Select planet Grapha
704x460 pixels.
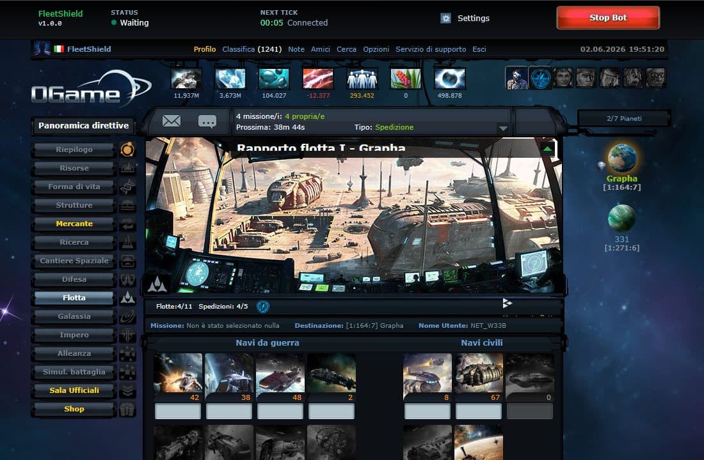[x=622, y=158]
